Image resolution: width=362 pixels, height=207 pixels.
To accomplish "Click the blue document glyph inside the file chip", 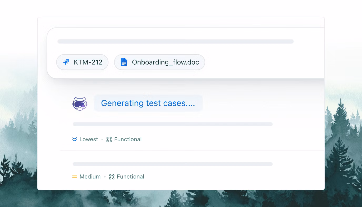I will pos(123,62).
